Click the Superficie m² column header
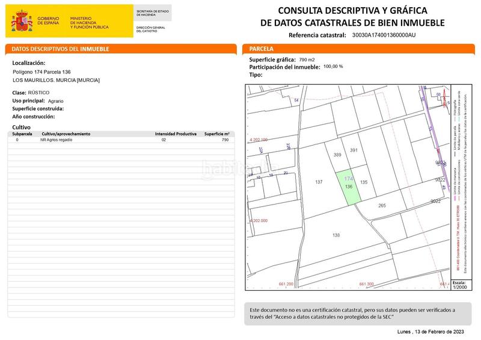 click(217, 134)
